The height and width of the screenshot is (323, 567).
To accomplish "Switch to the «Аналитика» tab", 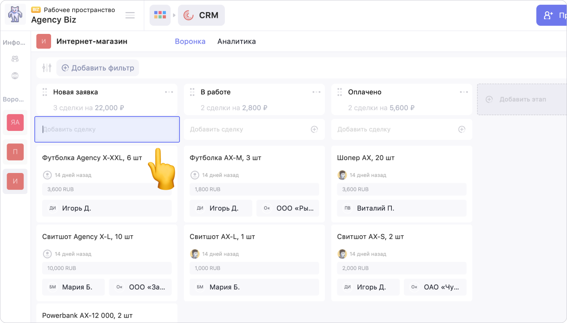I will [x=236, y=41].
